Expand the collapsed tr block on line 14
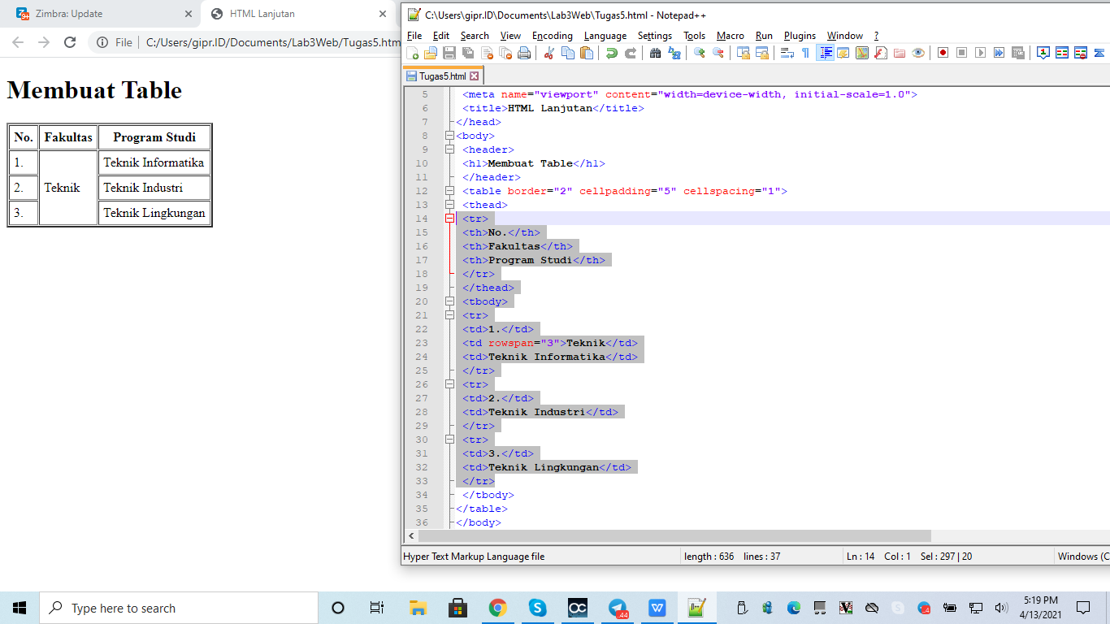This screenshot has height=624, width=1110. coord(449,219)
